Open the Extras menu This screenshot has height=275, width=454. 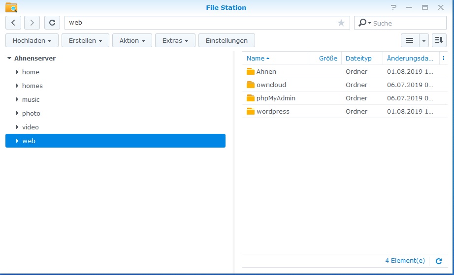click(x=175, y=40)
